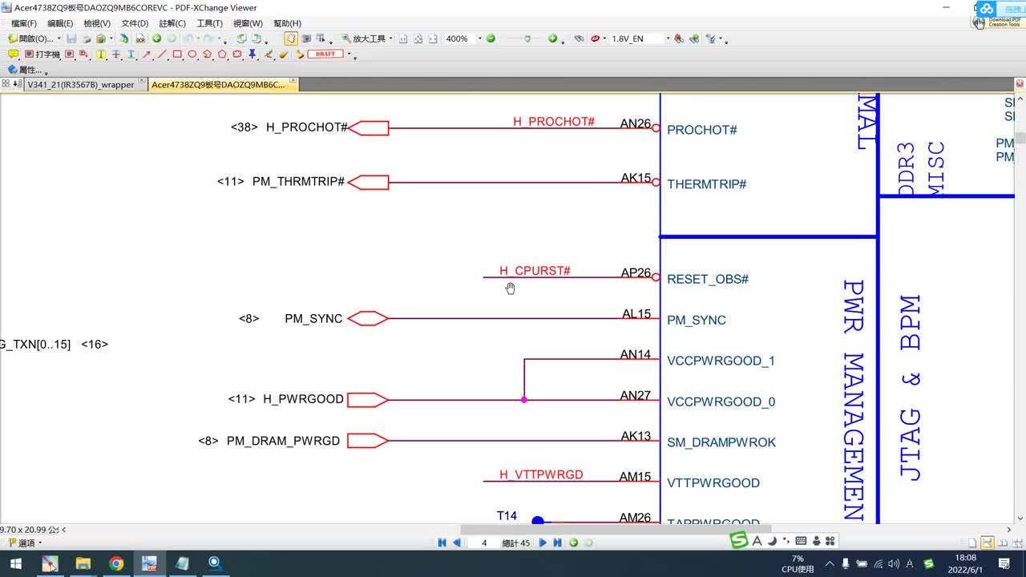
Task: Click the Redo arrow icon
Action: (208, 38)
